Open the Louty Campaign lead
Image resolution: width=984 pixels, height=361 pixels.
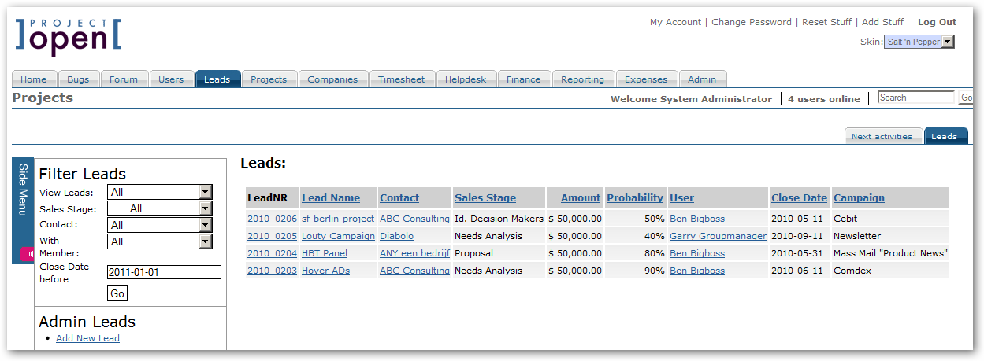click(x=338, y=236)
